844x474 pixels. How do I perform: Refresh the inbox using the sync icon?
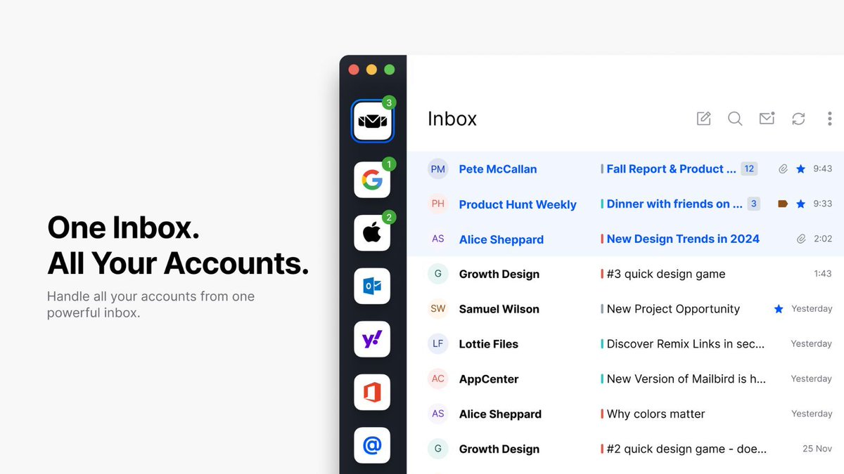[798, 119]
